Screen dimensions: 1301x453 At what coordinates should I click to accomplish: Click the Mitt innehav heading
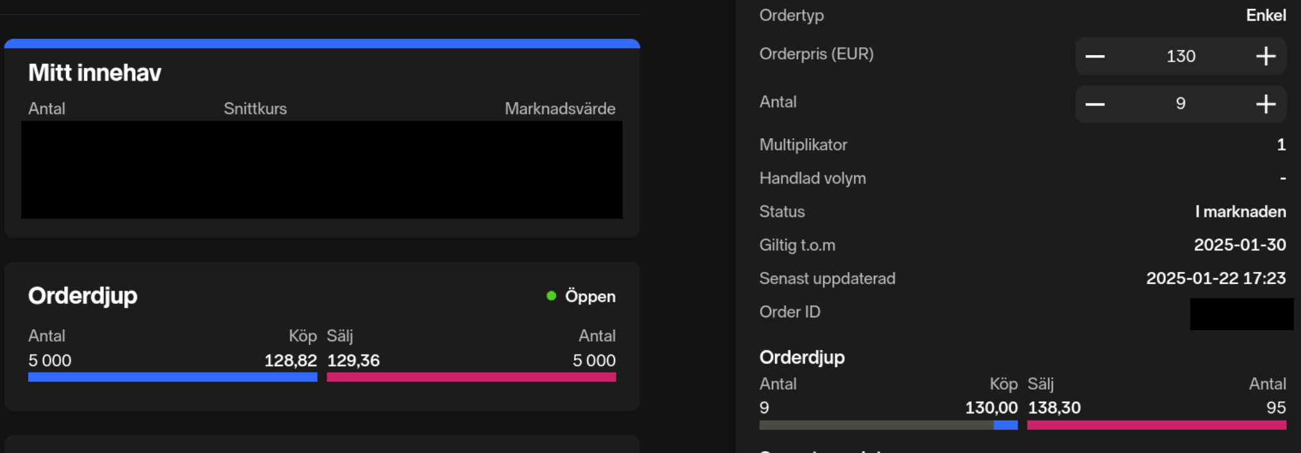pyautogui.click(x=95, y=73)
